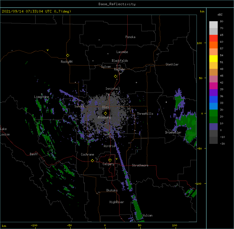Image resolution: width=234 pixels, height=229 pixels.
Task: Click the Banff label
Action: (34, 154)
